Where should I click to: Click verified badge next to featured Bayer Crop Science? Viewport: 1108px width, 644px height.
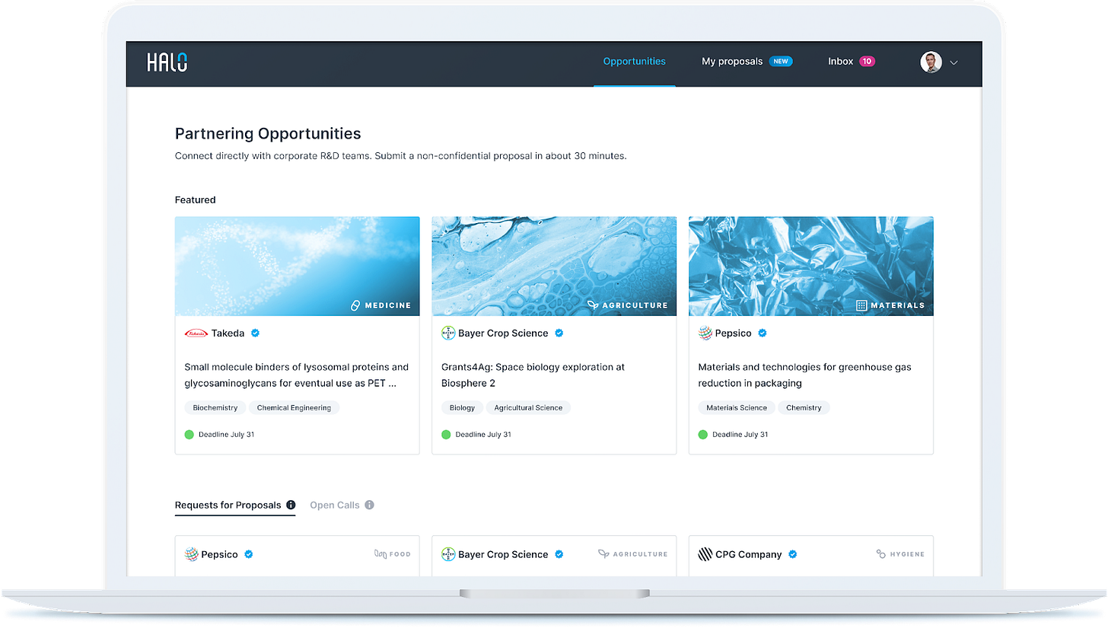[x=559, y=333]
